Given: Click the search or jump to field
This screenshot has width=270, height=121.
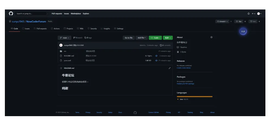Looking at the screenshot, I should (32, 13).
